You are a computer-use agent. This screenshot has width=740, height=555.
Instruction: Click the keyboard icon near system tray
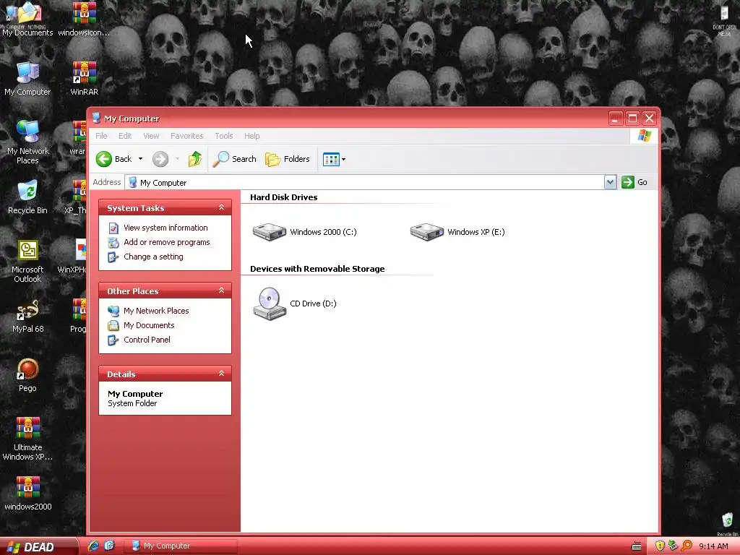point(637,546)
